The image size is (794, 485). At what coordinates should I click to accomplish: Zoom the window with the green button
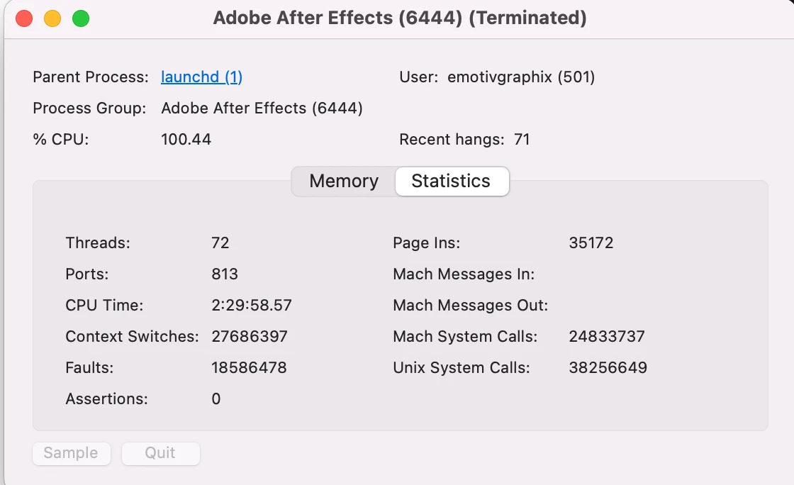pos(81,18)
